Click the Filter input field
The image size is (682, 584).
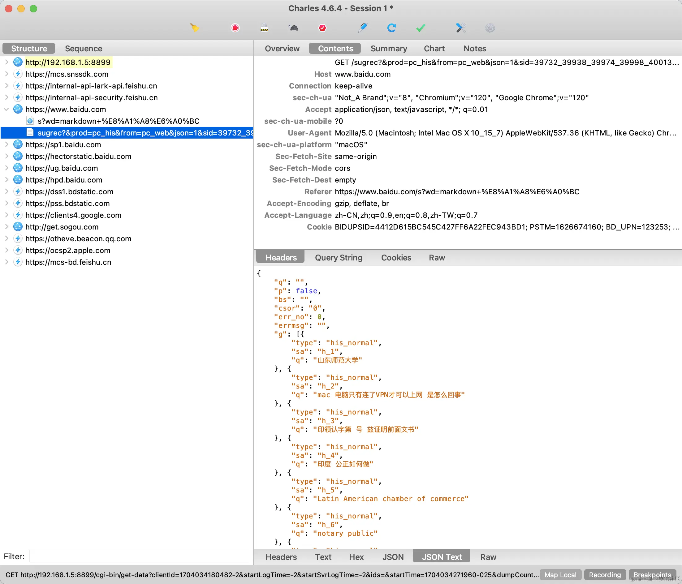139,556
